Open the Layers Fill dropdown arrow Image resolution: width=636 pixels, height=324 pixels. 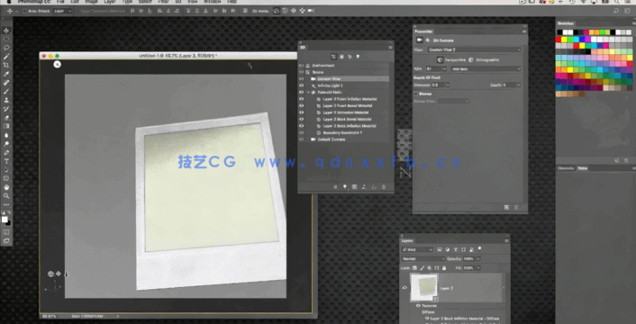478,268
